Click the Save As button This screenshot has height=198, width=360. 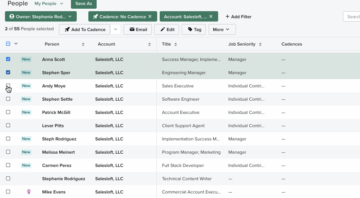pyautogui.click(x=84, y=3)
